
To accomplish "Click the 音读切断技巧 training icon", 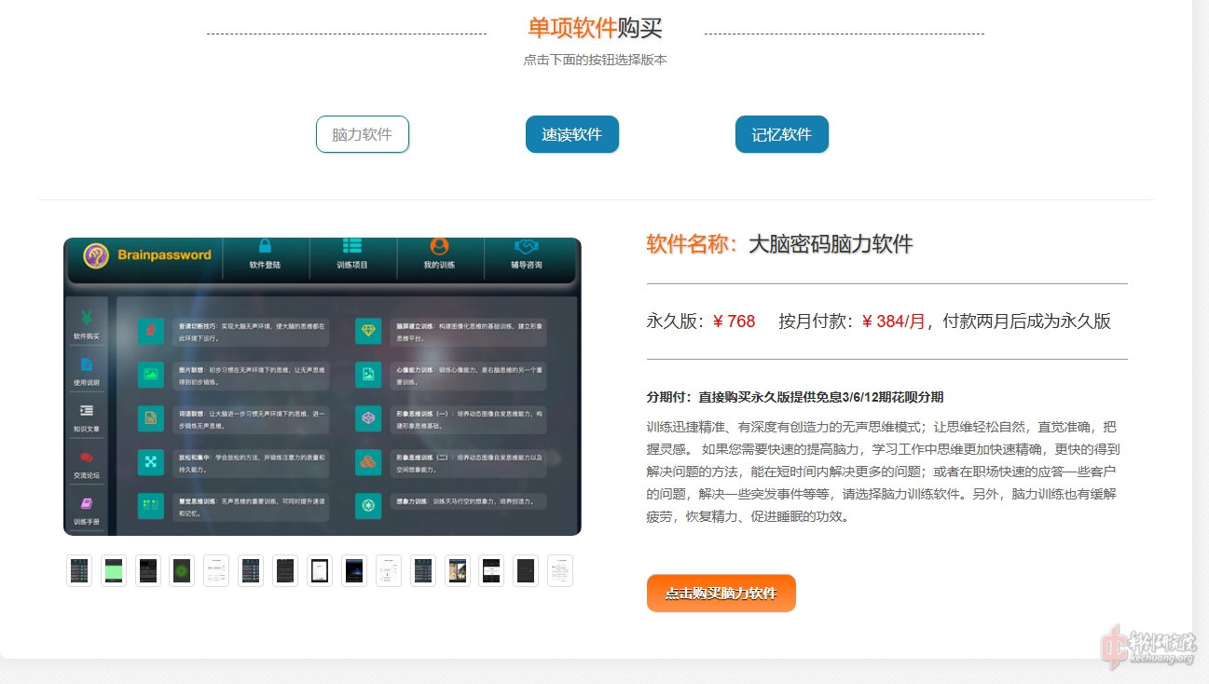I will (x=150, y=331).
